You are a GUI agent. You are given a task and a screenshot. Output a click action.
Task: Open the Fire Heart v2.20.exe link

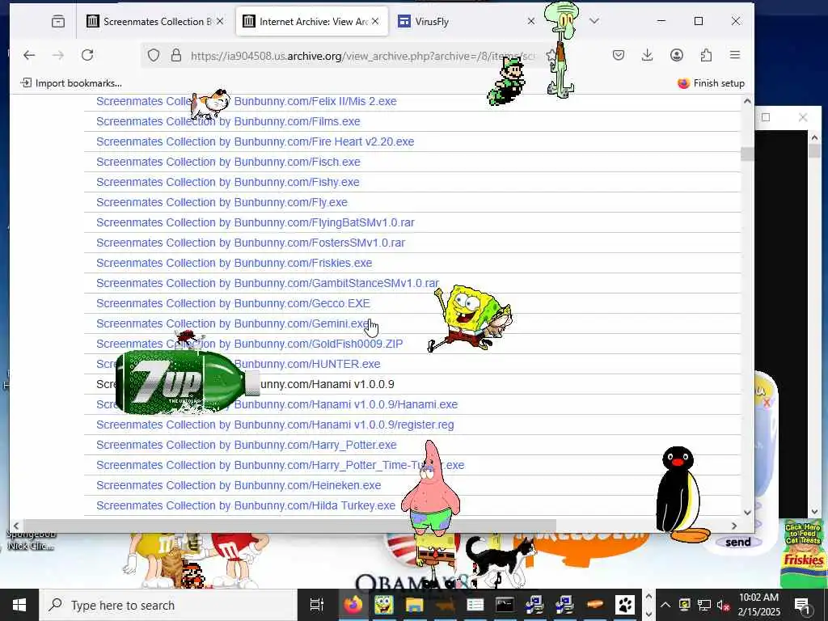coord(255,142)
